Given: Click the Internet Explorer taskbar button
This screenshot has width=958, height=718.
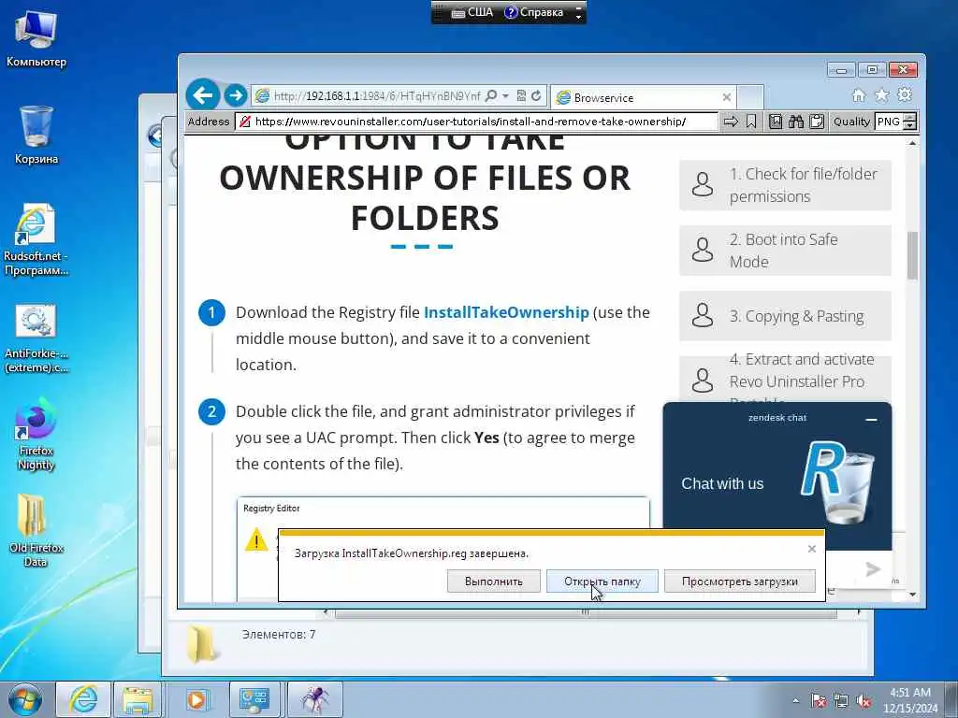Looking at the screenshot, I should click(83, 699).
